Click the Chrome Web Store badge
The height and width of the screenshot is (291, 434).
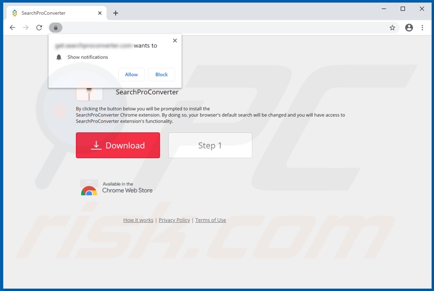tap(116, 188)
